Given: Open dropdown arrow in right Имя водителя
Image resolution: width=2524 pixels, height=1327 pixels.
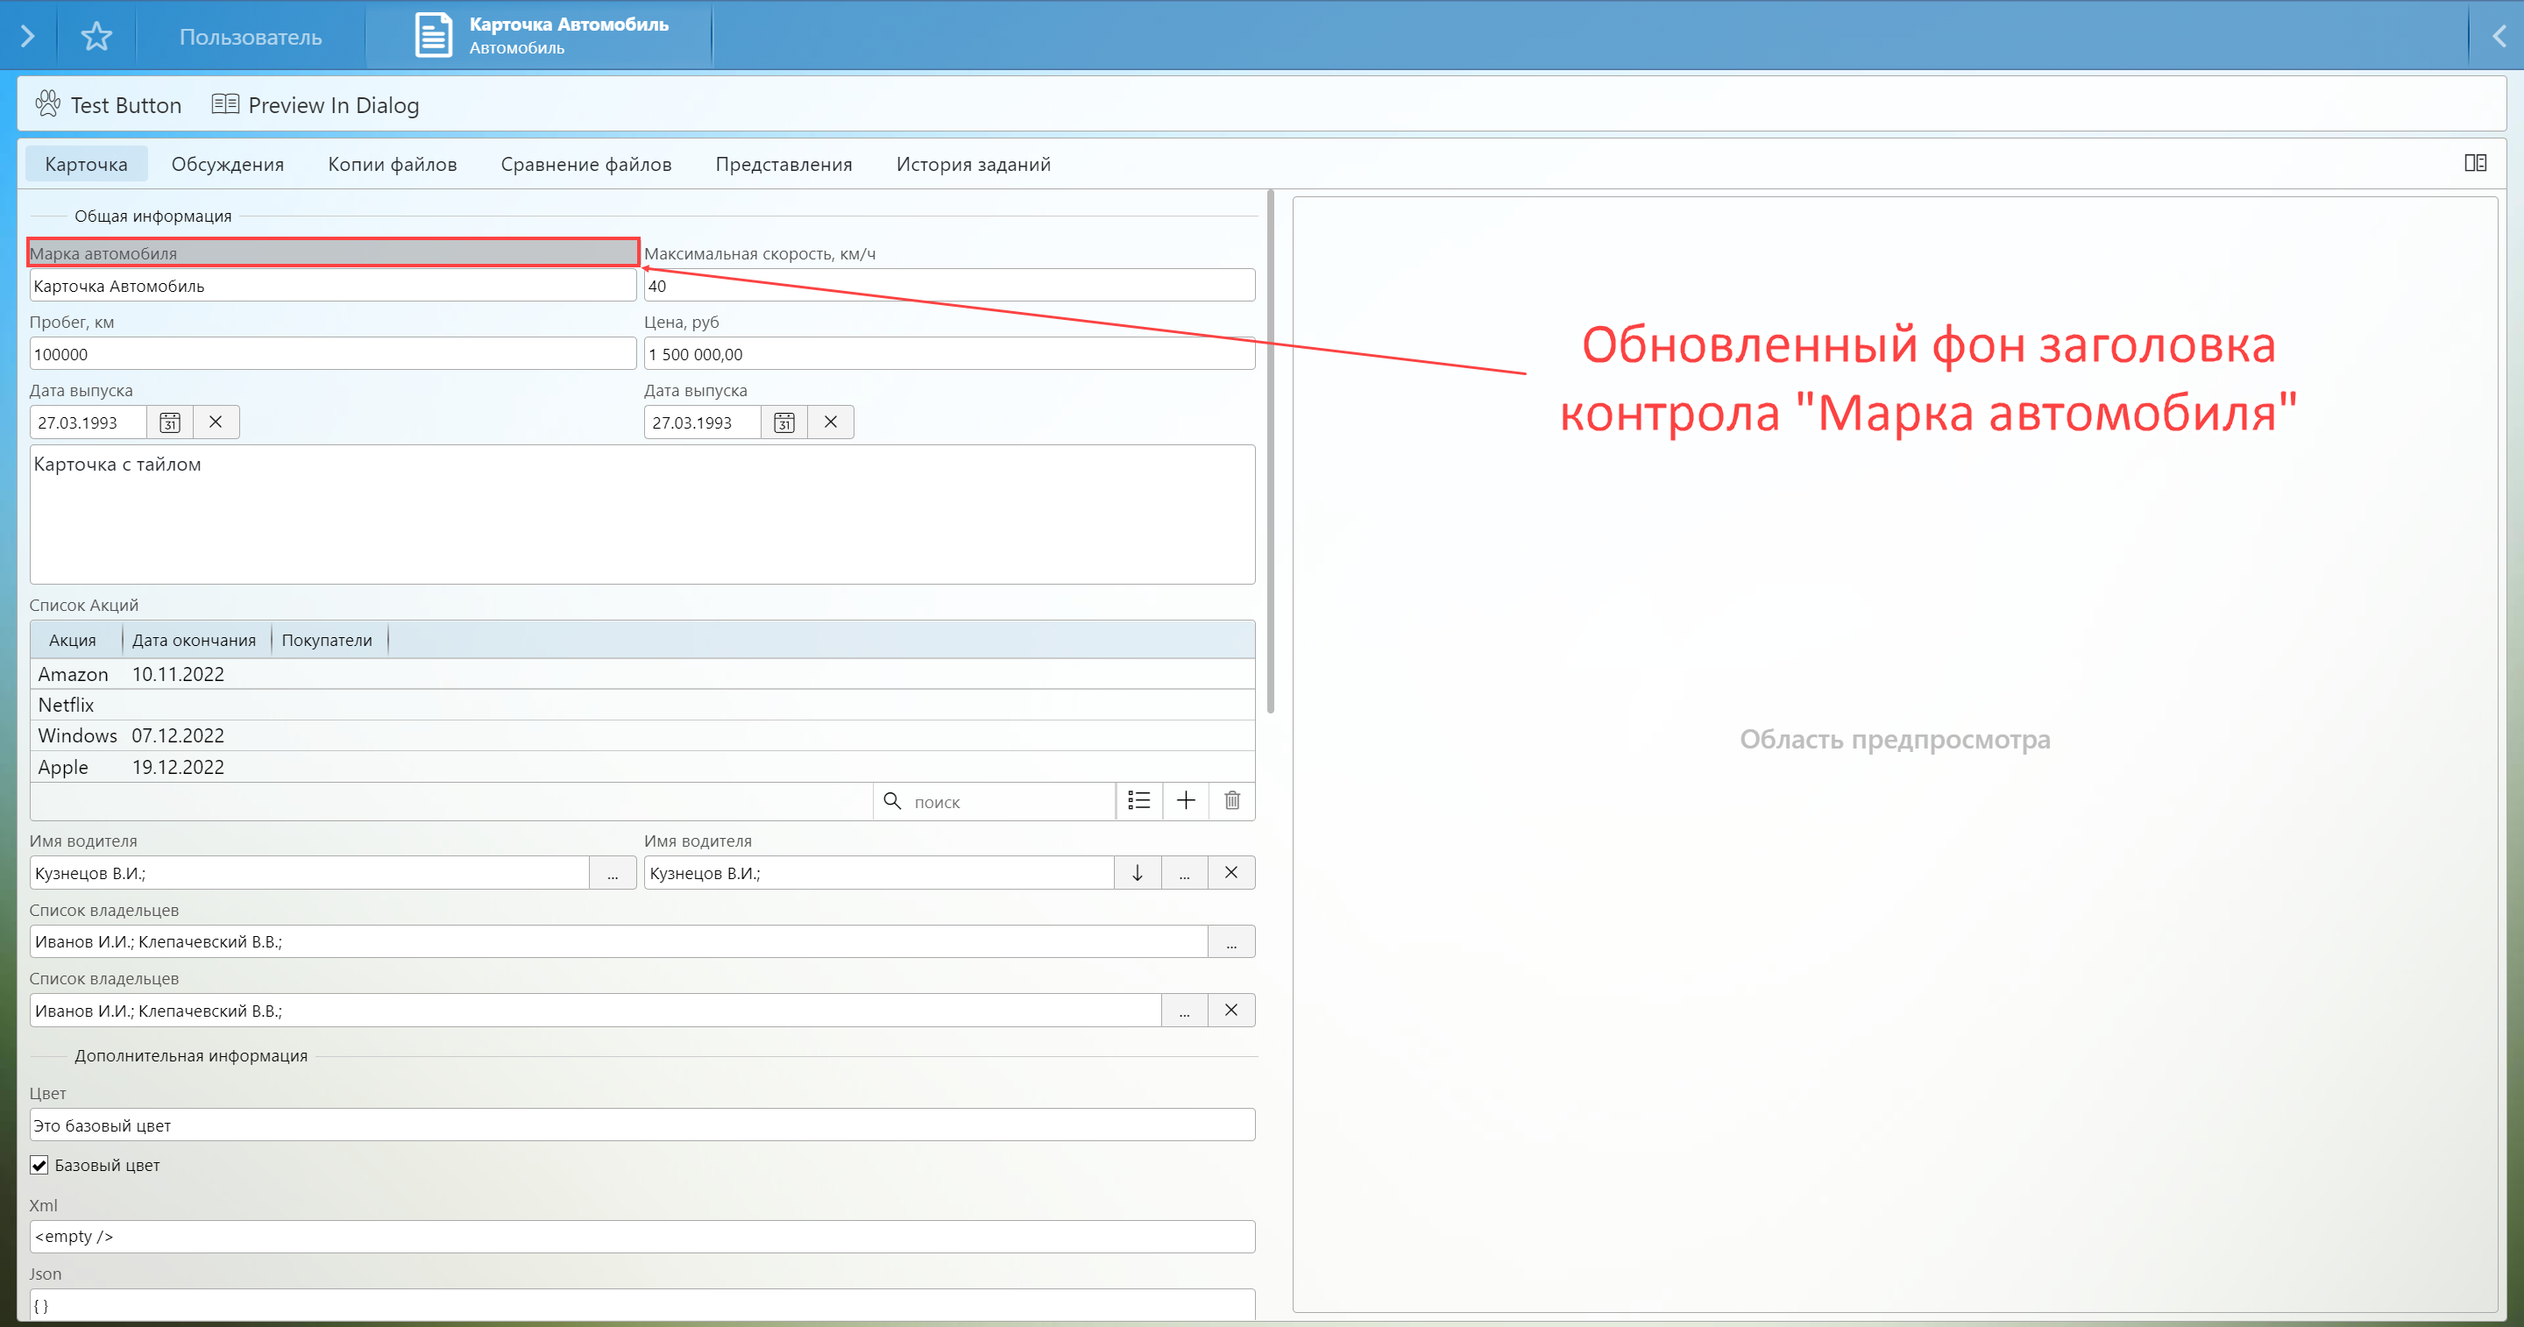Looking at the screenshot, I should pos(1137,872).
